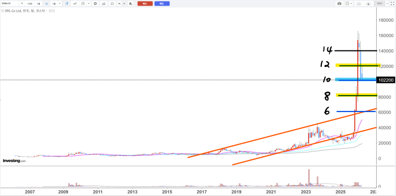Redo the chart action
Viewport: 396px width, 196px height.
coord(124,4)
